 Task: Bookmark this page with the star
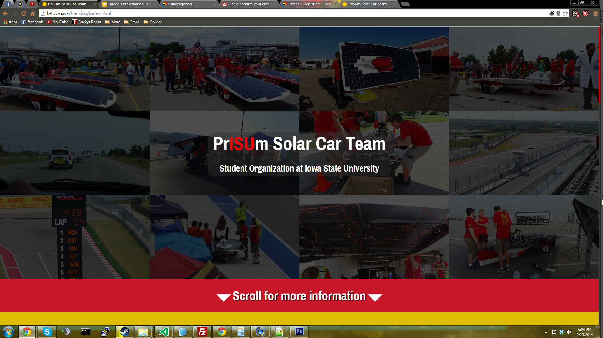(565, 13)
